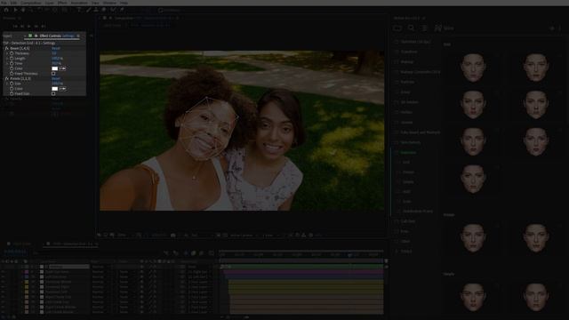Reset the Points effect
The width and height of the screenshot is (569, 320).
click(x=55, y=79)
